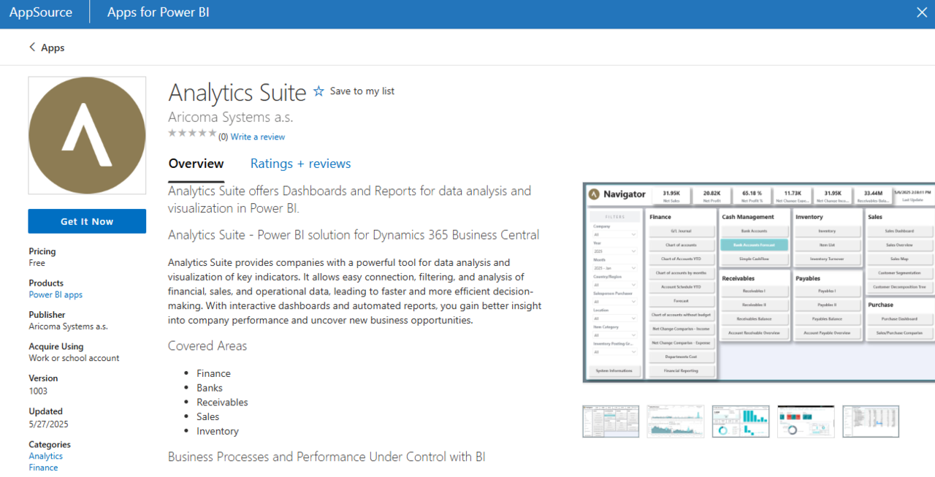The width and height of the screenshot is (935, 477).
Task: Open the Company filter dropdown in the preview
Action: [x=614, y=234]
